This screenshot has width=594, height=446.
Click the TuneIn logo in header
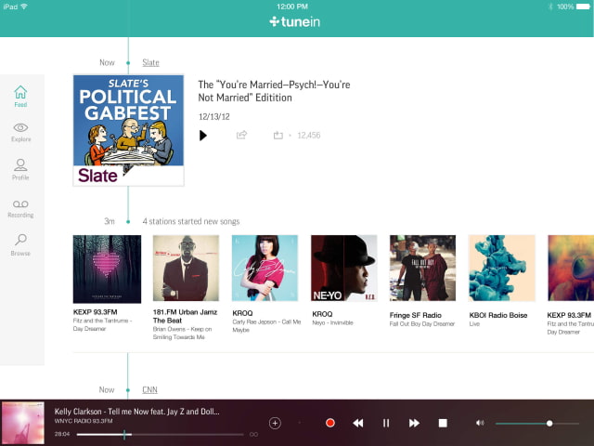[295, 22]
